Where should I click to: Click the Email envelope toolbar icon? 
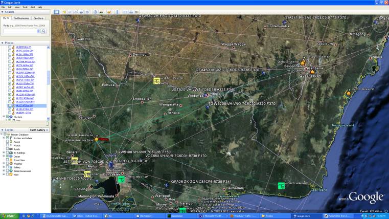(125, 12)
